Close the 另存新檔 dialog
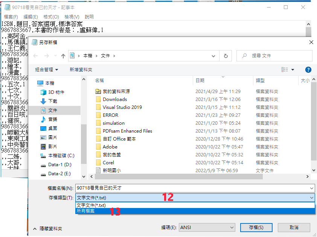 click(311, 42)
